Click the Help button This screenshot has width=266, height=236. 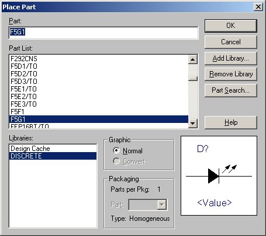tap(231, 122)
